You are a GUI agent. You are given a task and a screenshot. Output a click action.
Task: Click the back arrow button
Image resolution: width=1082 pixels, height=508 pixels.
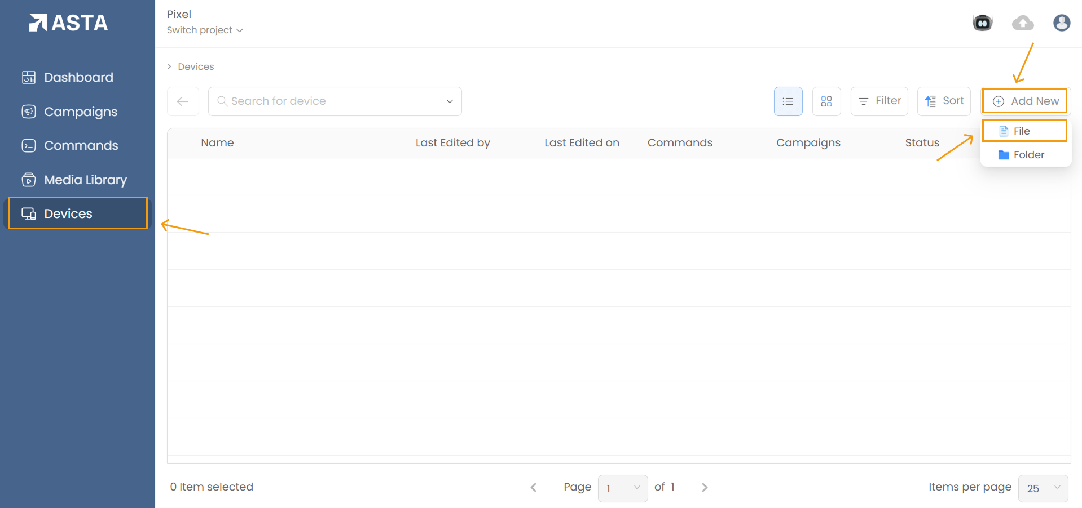(x=183, y=101)
